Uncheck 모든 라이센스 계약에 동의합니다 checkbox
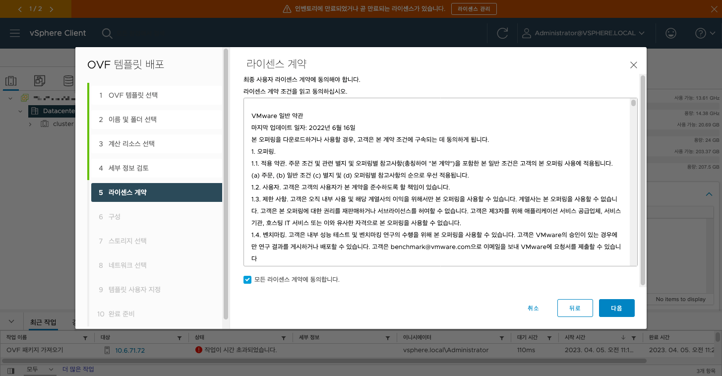 247,280
